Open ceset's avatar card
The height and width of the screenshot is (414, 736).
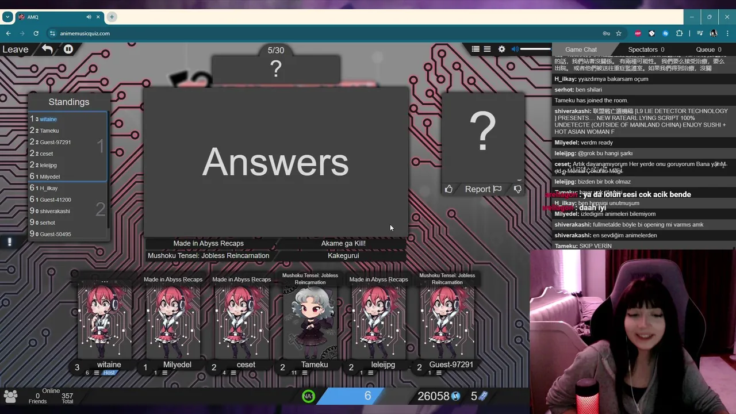(241, 322)
